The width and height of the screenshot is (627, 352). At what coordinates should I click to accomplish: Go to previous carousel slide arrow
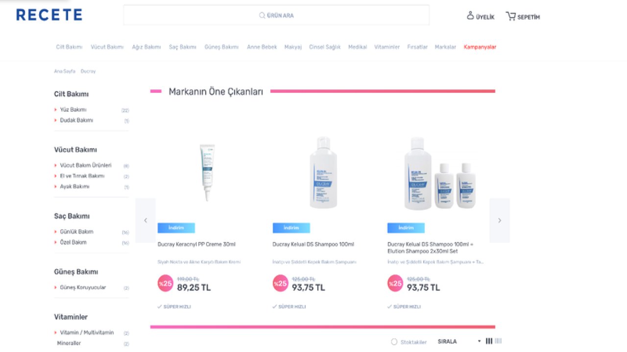click(x=145, y=220)
